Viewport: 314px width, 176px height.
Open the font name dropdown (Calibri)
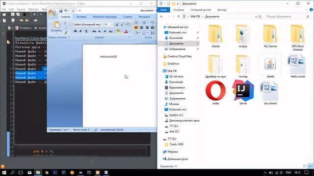click(102, 24)
